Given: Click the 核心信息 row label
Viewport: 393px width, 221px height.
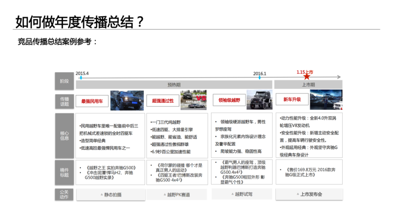Looking at the screenshot, I should tap(64, 135).
